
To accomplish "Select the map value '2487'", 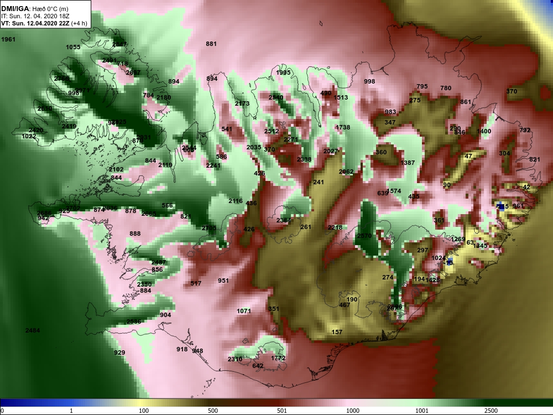I will [159, 262].
